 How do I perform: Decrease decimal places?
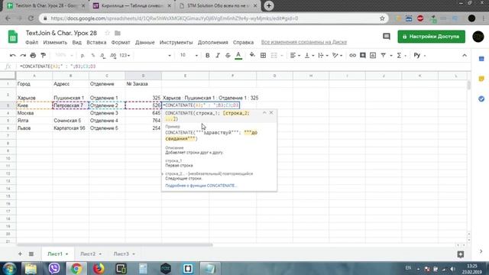click(103, 56)
